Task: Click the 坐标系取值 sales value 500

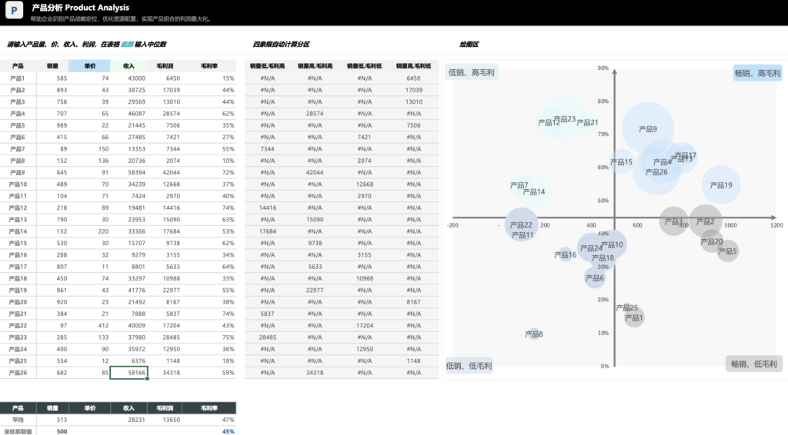Action: click(52, 431)
